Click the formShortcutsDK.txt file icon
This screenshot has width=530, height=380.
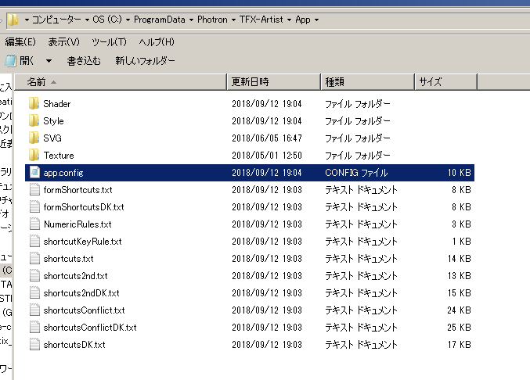(34, 207)
